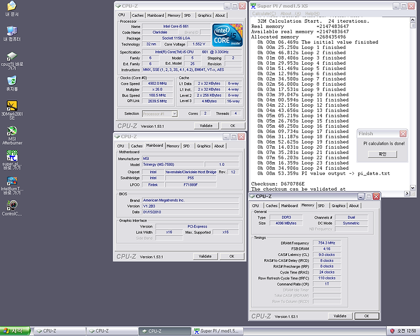Click Super PI vertical scrollbar up arrow
Image resolution: width=420 pixels, height=336 pixels.
(413, 20)
